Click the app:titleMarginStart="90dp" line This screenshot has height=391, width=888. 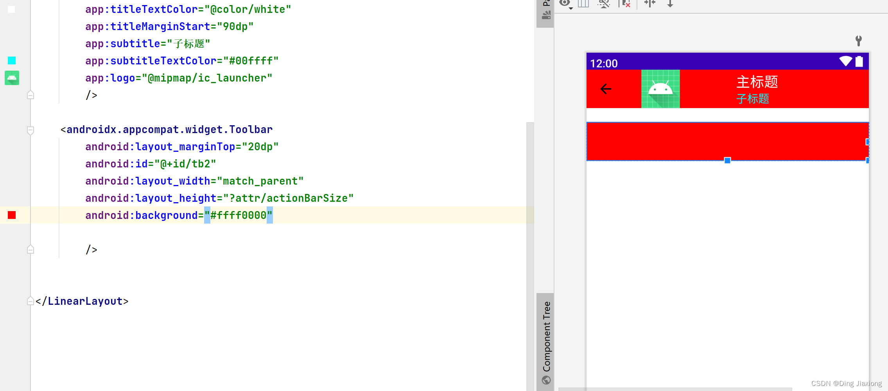(169, 27)
